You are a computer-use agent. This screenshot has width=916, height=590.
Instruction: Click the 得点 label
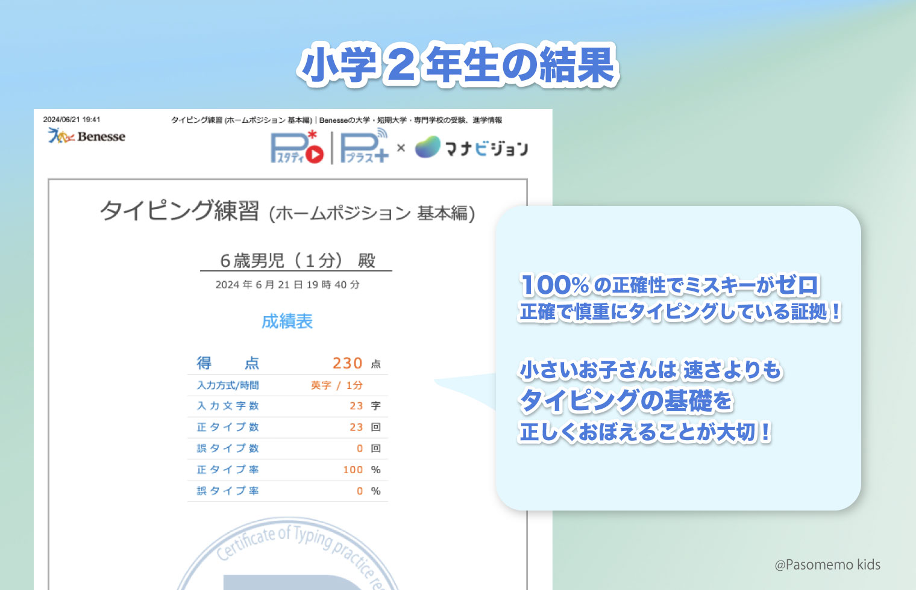coord(228,363)
